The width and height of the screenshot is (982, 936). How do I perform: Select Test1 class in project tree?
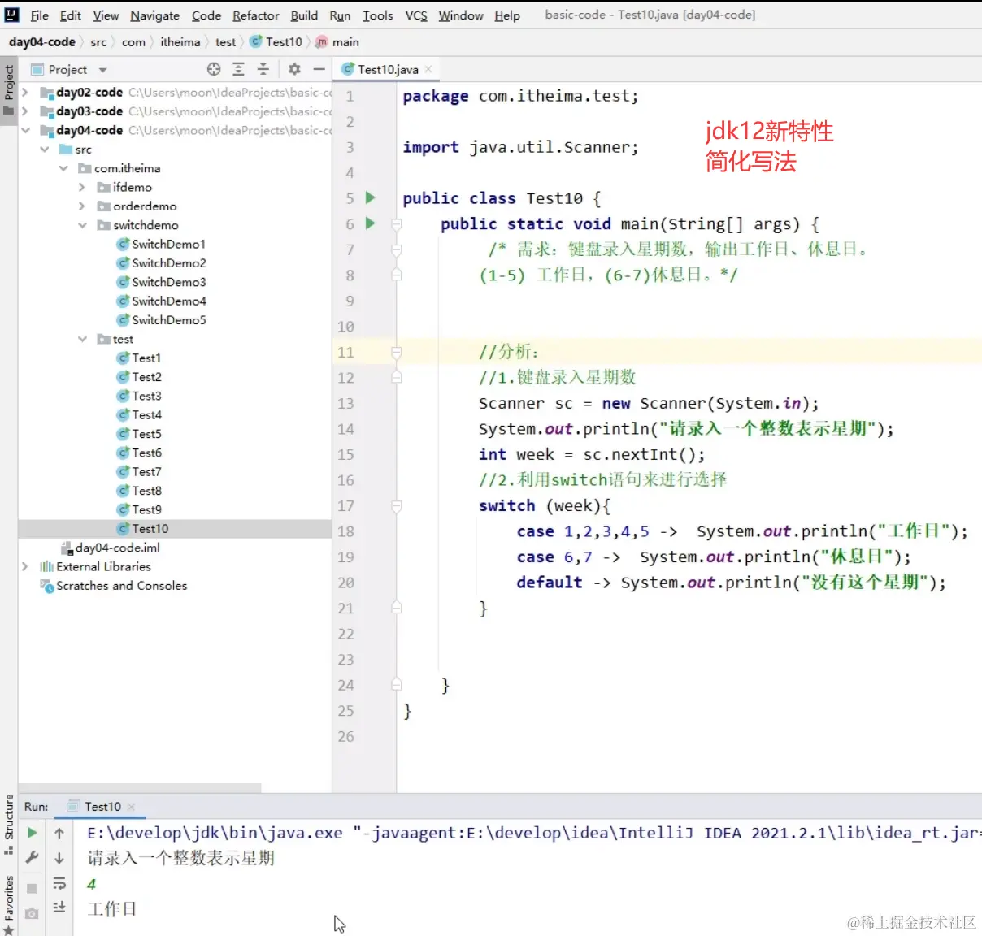pos(139,357)
